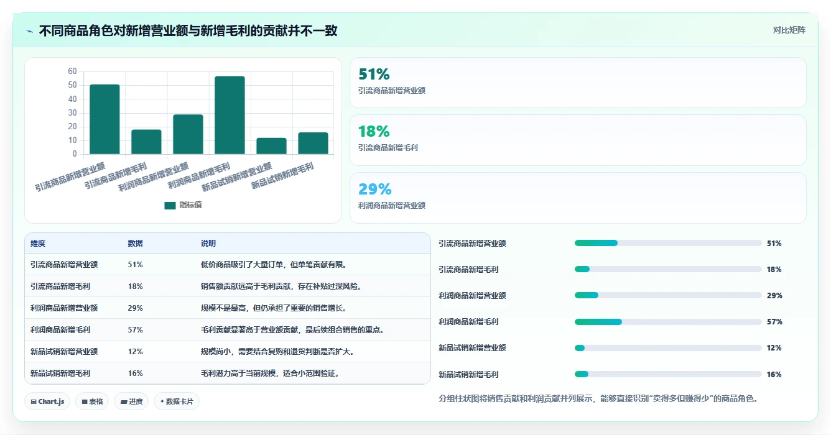This screenshot has width=831, height=435.
Task: Click the 引流商品新增毛利 progress bar
Action: 668,269
